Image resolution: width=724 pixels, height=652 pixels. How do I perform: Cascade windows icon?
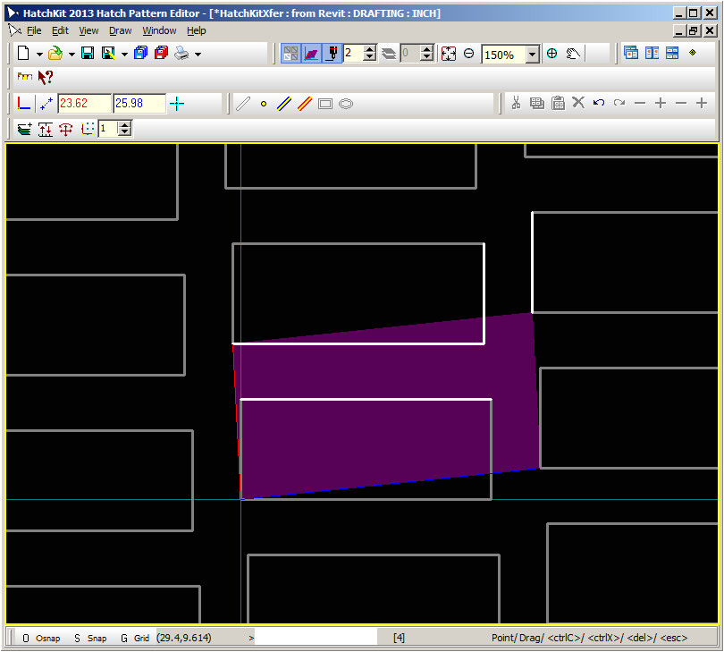(x=631, y=53)
